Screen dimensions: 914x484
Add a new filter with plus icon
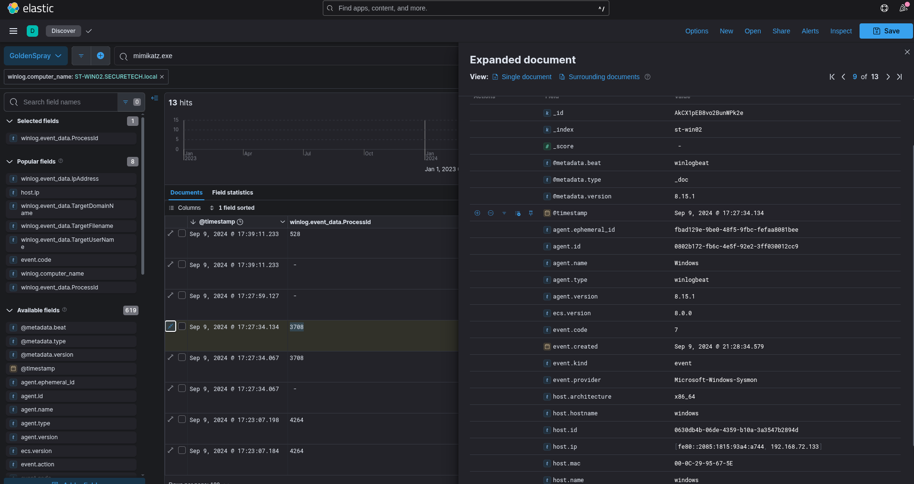click(x=101, y=56)
